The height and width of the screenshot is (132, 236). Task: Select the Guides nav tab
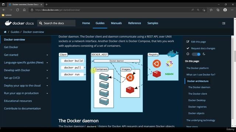pos(100,23)
